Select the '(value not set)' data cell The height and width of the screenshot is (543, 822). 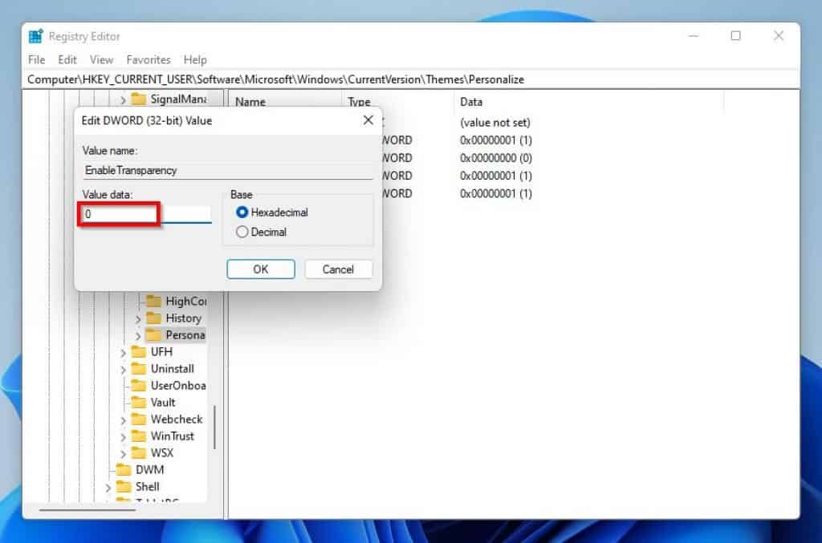point(494,123)
